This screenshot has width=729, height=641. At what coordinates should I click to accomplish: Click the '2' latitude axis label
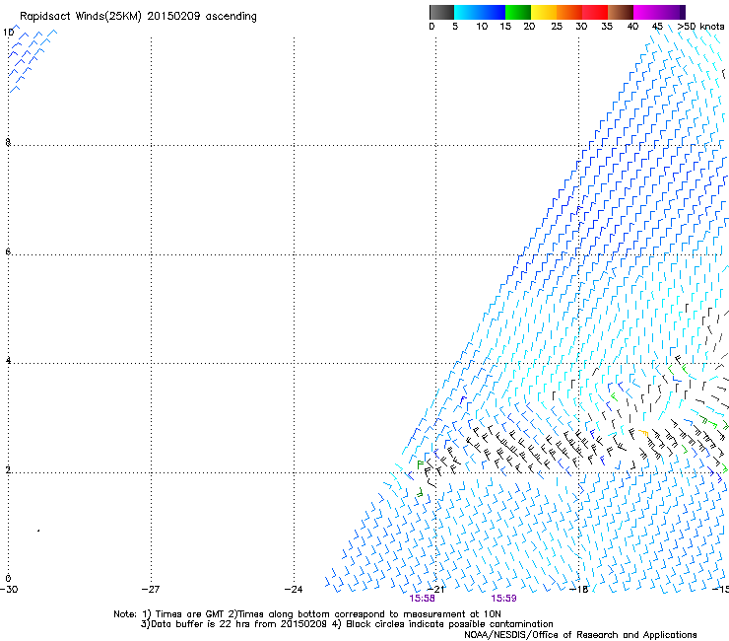point(8,470)
